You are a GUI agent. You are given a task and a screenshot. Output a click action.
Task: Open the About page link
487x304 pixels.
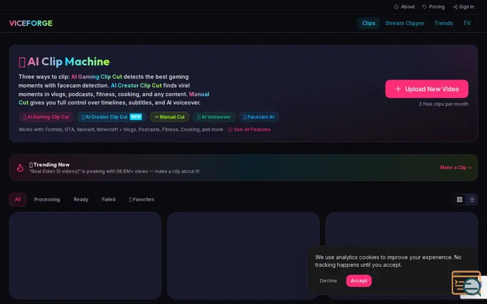tap(404, 7)
